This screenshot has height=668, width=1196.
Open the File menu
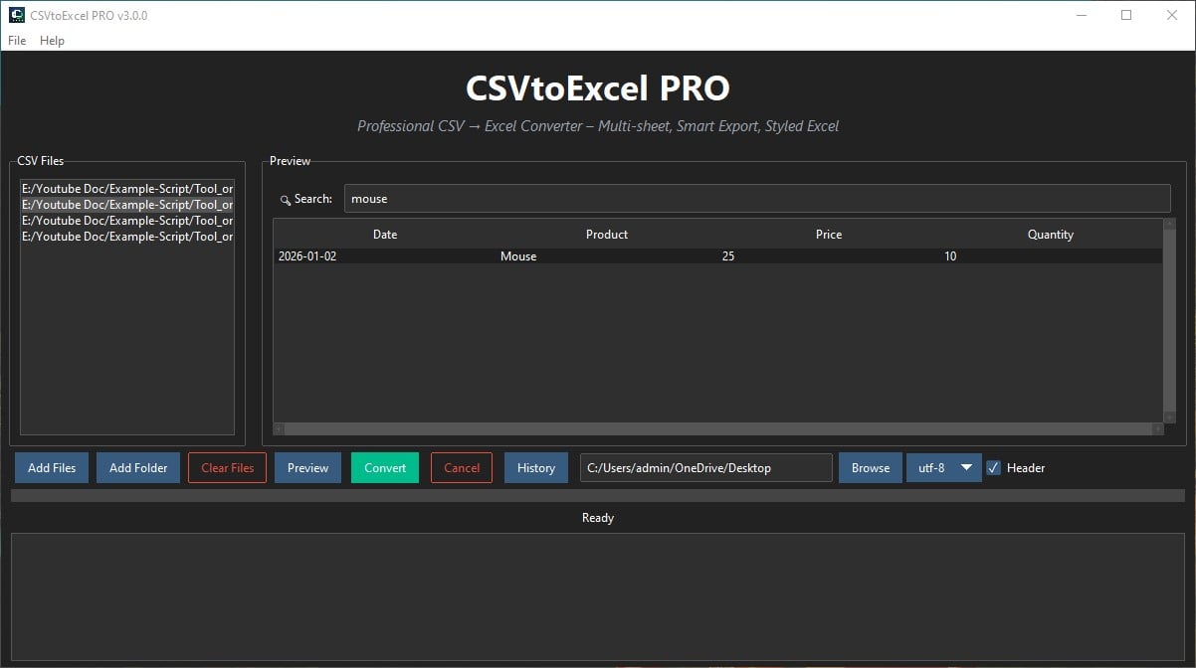click(16, 41)
